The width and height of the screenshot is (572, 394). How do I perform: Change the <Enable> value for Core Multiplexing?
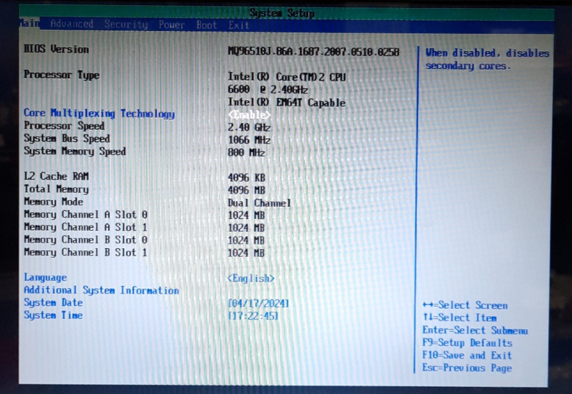coord(249,115)
